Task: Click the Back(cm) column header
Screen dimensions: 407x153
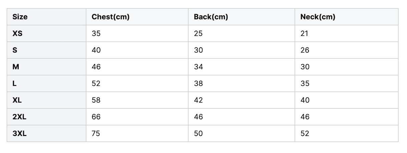Action: coord(211,17)
